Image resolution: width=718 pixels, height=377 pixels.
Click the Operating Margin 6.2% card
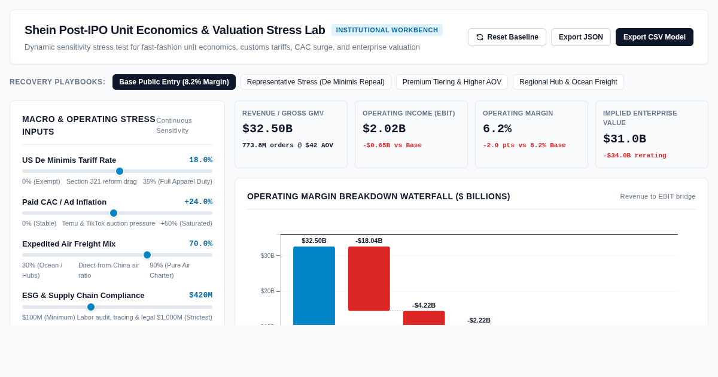click(x=531, y=134)
